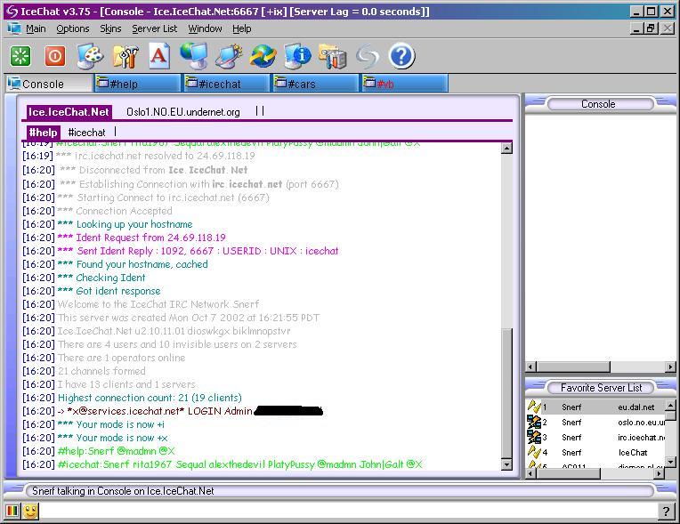This screenshot has height=524, width=680.
Task: Click the globe with yellow arrows icon
Action: (x=263, y=56)
